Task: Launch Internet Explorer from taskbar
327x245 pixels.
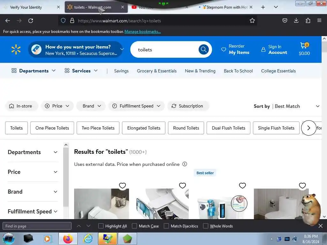Action: coord(88,239)
